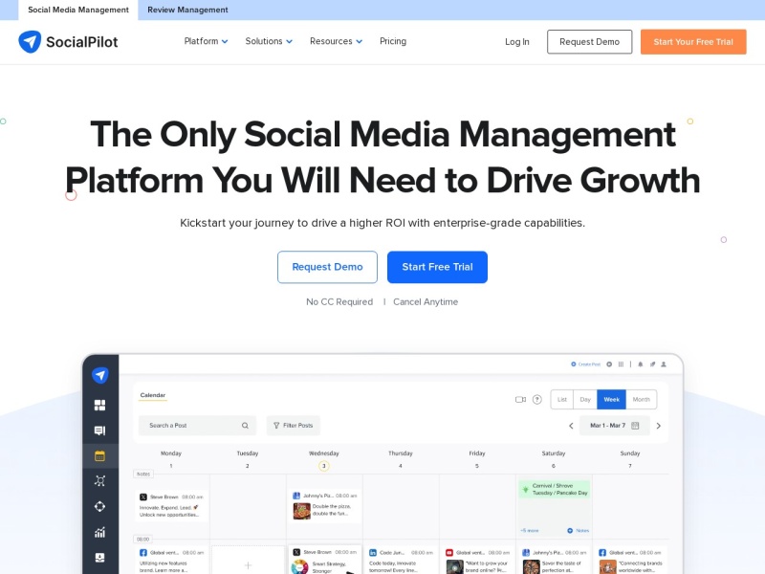Open the Mar 1 - Mar 7 date range selector
This screenshot has height=574, width=765.
(x=614, y=426)
